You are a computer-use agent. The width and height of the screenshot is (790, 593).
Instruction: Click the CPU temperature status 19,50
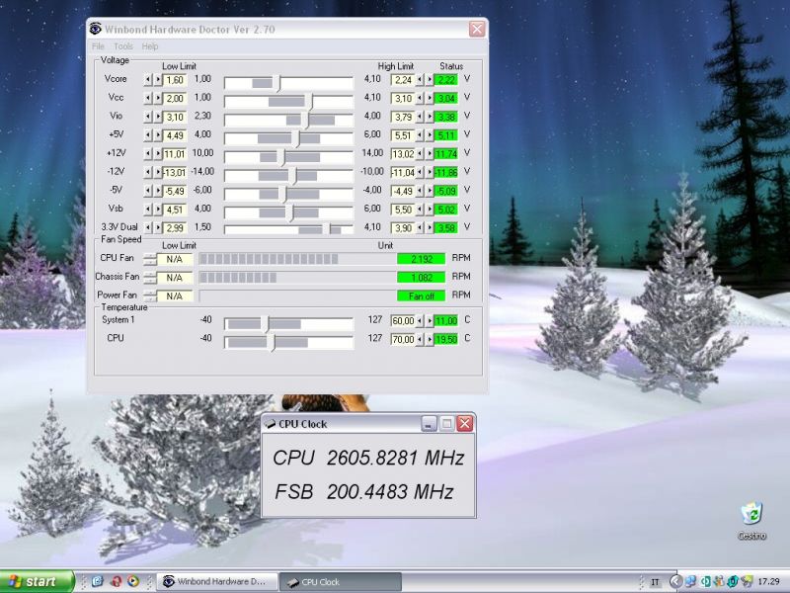click(x=446, y=339)
